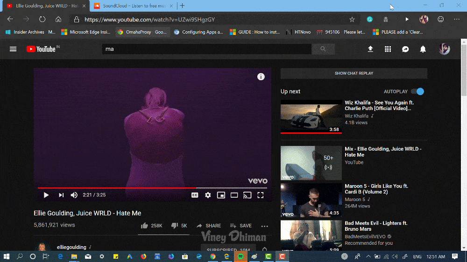This screenshot has height=262, width=467.
Task: Select Ellie Goulding YouTube browser tab
Action: tap(46, 6)
